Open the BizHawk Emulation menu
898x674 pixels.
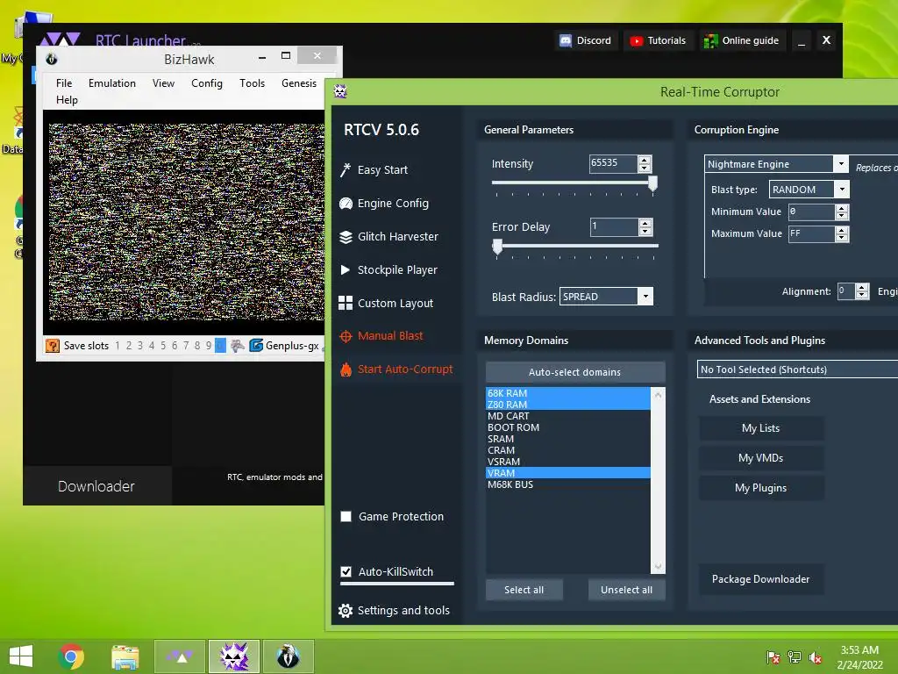click(x=112, y=83)
